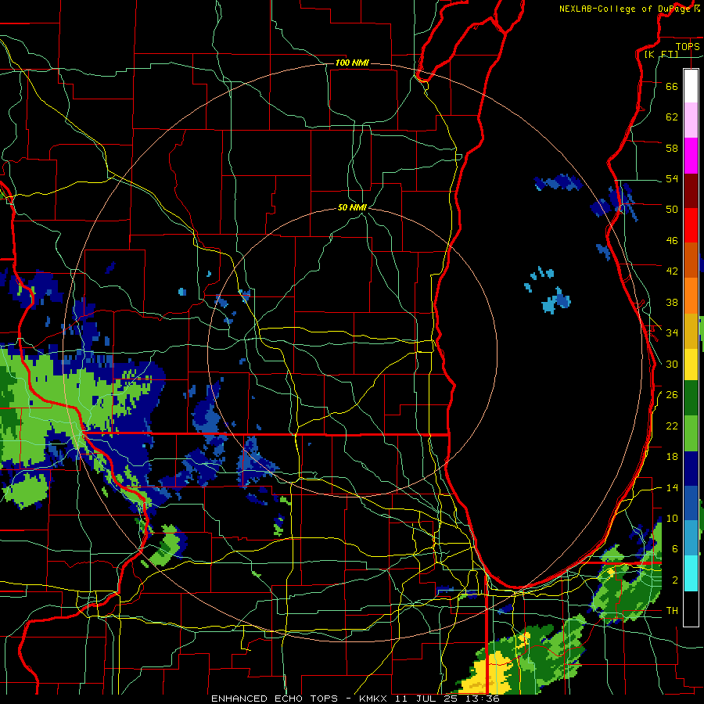This screenshot has height=704, width=704.
Task: Click the medium blue legend swatch near 14
Action: click(691, 504)
